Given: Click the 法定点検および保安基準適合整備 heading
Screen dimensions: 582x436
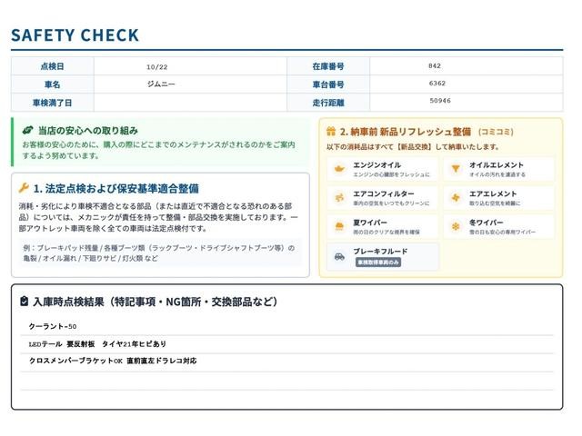Looking at the screenshot, I should pyautogui.click(x=115, y=188).
